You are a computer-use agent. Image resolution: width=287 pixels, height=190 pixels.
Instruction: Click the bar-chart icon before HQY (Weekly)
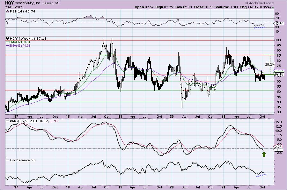(x=8, y=39)
